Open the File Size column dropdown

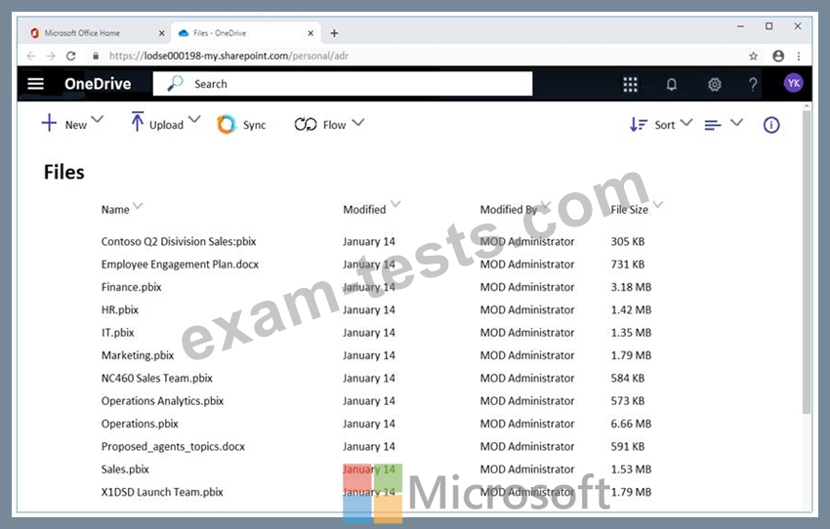658,205
